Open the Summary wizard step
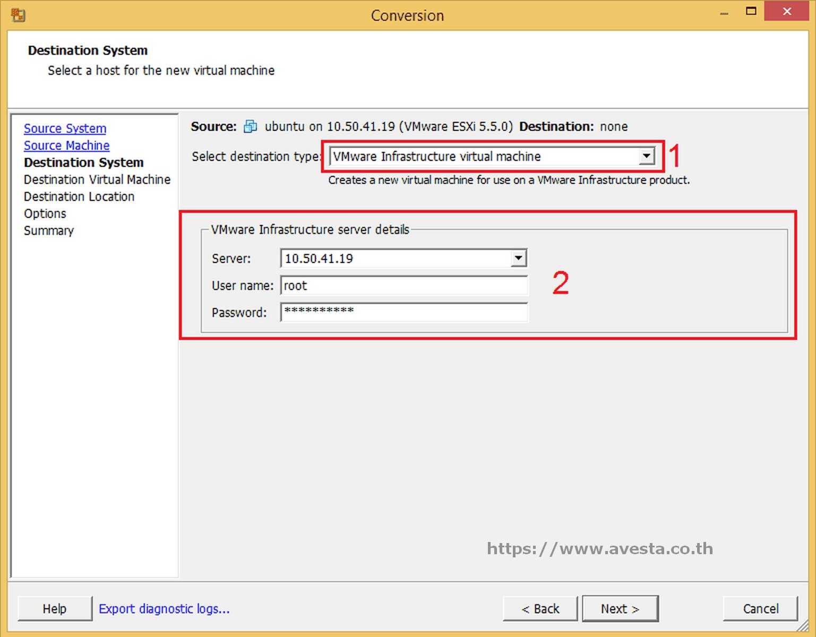The width and height of the screenshot is (816, 637). [x=48, y=230]
